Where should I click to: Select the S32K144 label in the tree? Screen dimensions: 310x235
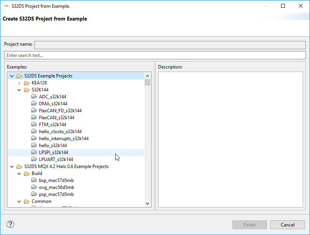[40, 90]
